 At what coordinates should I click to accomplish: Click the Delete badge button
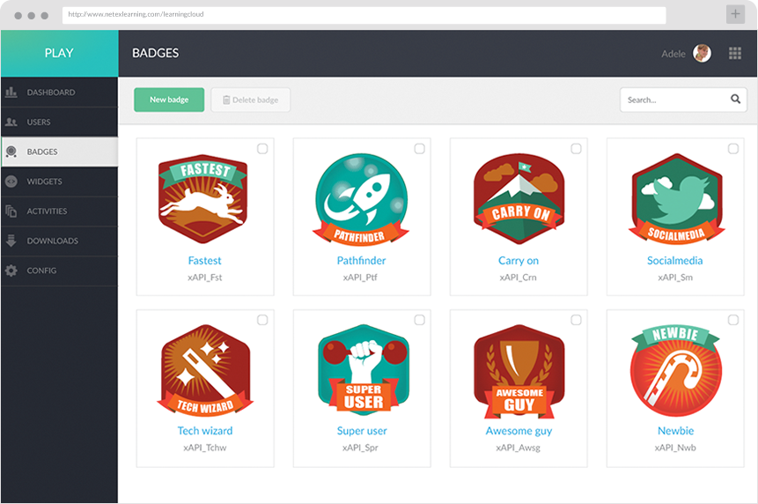[x=251, y=100]
